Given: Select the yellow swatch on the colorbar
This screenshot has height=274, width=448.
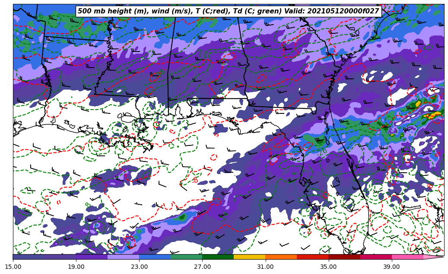Looking at the screenshot, I should point(249,257).
